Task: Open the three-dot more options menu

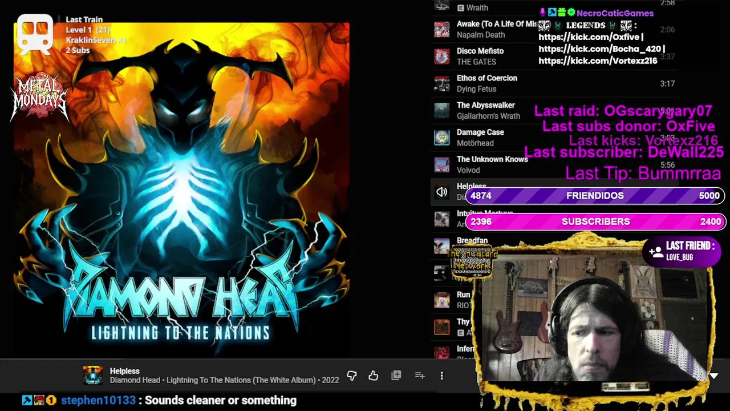Action: point(441,376)
